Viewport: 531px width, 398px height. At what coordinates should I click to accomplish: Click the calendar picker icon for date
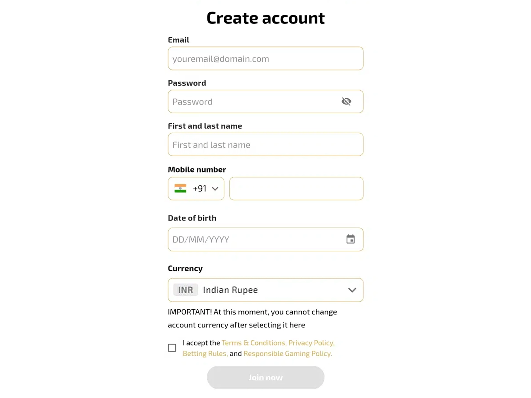pyautogui.click(x=351, y=239)
